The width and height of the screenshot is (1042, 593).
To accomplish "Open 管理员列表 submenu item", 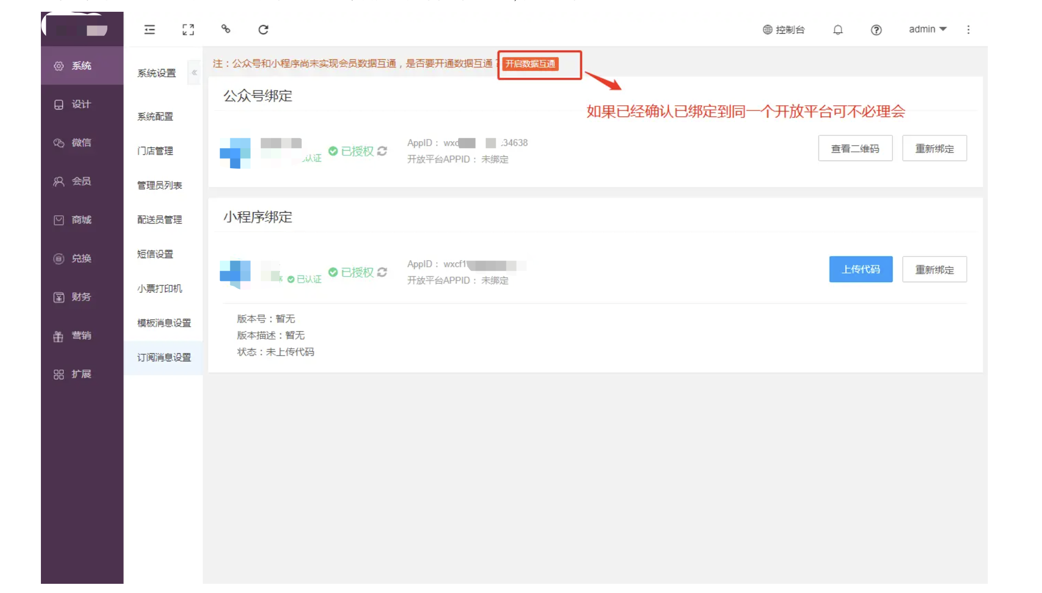I will [x=160, y=185].
